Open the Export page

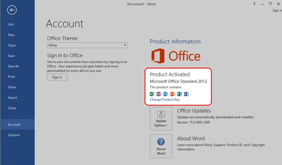coord(12,98)
